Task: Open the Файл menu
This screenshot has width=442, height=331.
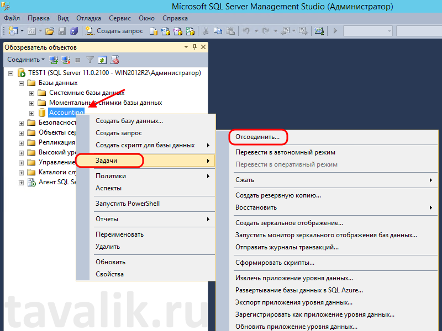Action: [x=12, y=18]
